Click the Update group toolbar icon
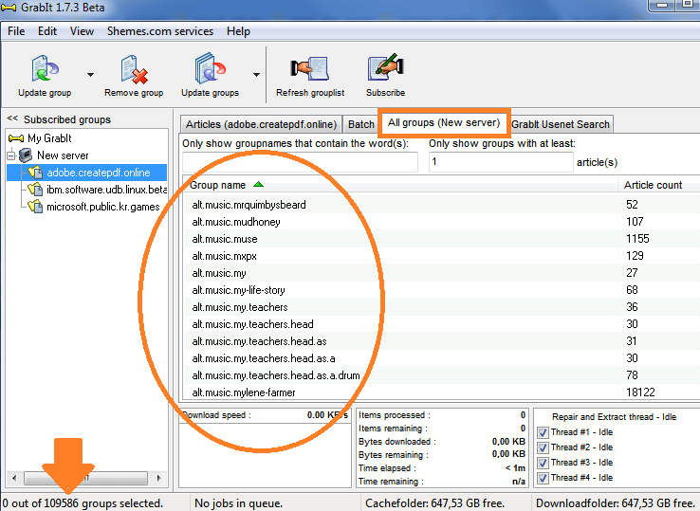 (46, 68)
